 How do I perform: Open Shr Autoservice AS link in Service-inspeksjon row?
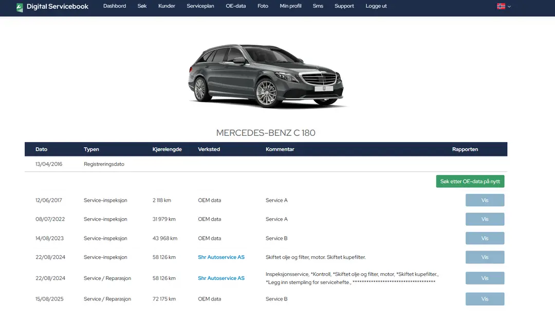pos(221,257)
